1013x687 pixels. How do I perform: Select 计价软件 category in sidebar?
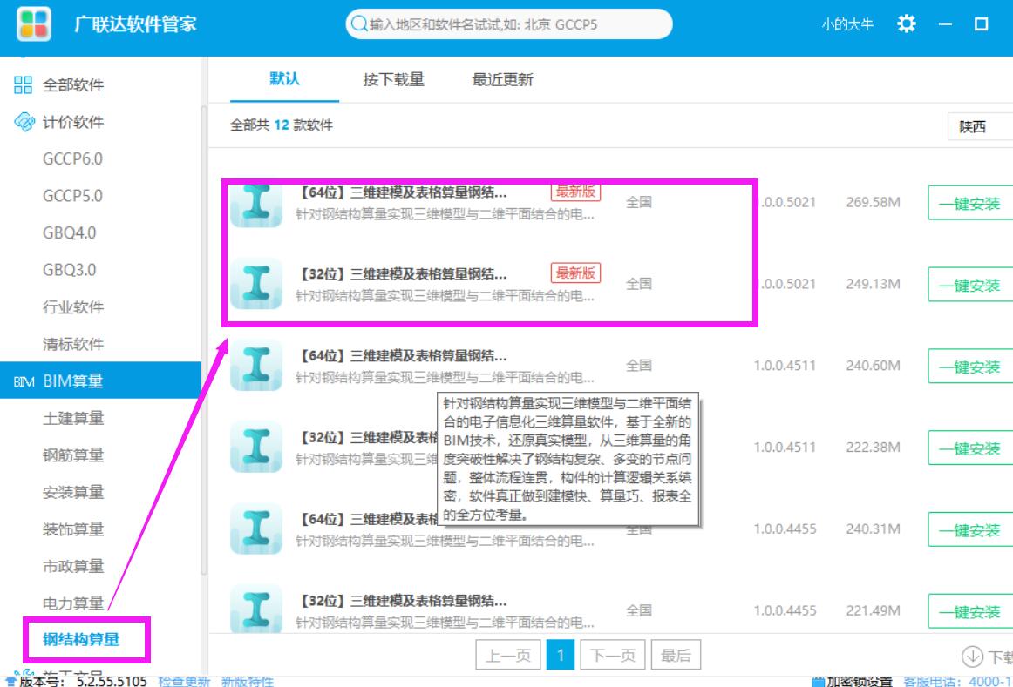click(x=73, y=122)
